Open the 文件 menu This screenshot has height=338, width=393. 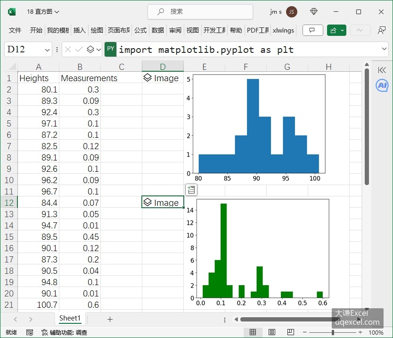click(x=15, y=30)
